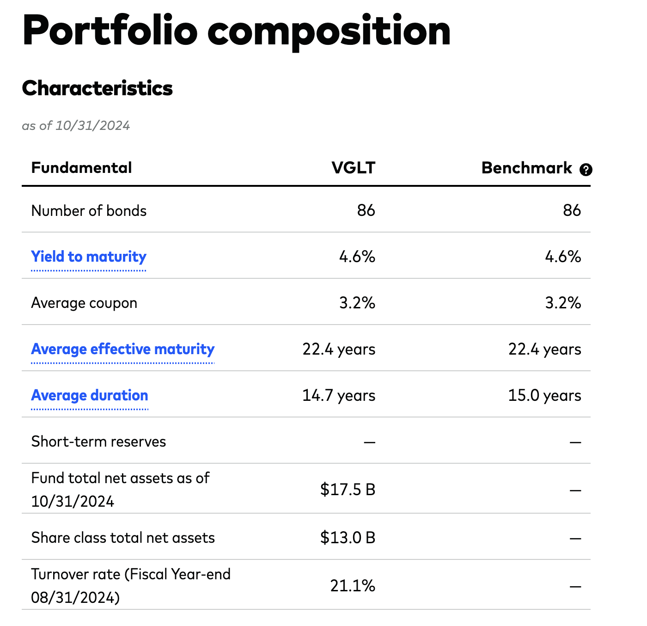Click the 14.7 years duration value
The height and width of the screenshot is (626, 647).
[x=338, y=395]
